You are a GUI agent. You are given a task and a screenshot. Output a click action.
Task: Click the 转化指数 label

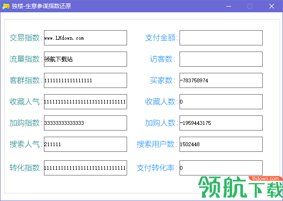click(26, 168)
